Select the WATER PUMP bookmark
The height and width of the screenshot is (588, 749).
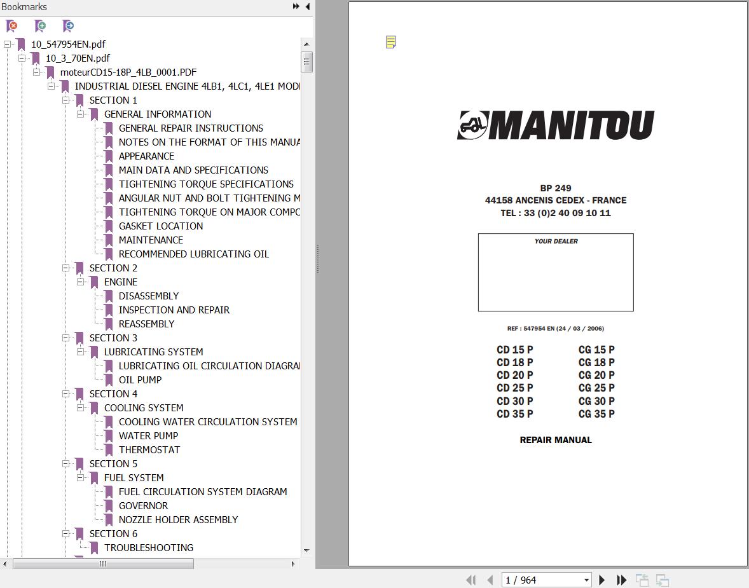point(148,435)
